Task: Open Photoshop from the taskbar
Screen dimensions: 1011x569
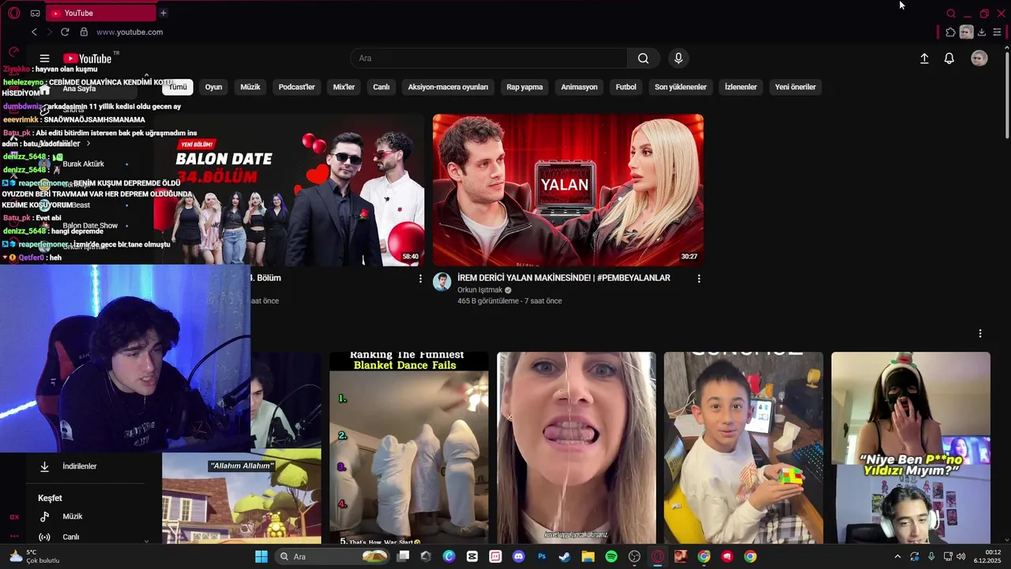Action: [x=541, y=556]
